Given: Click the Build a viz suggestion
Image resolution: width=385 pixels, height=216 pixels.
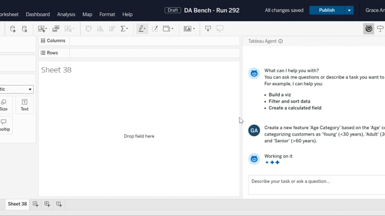Looking at the screenshot, I should (280, 95).
